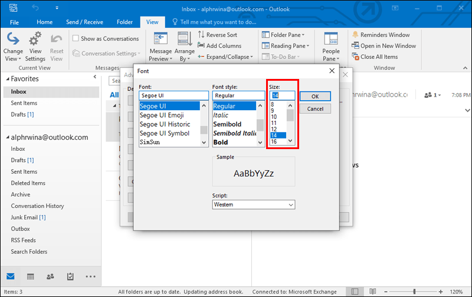The height and width of the screenshot is (297, 472).
Task: Collapse the folder pane chevron
Action: [95, 77]
